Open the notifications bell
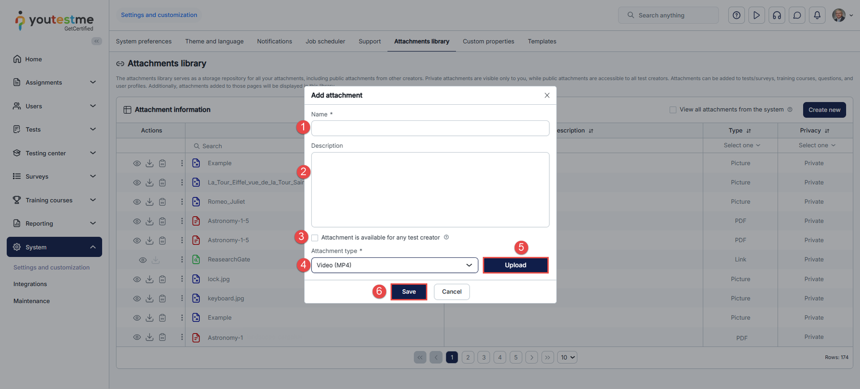The image size is (860, 389). coord(817,15)
